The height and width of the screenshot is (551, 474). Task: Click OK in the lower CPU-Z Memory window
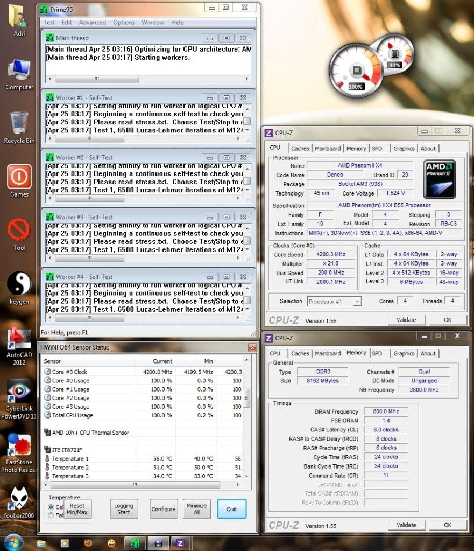pos(448,525)
